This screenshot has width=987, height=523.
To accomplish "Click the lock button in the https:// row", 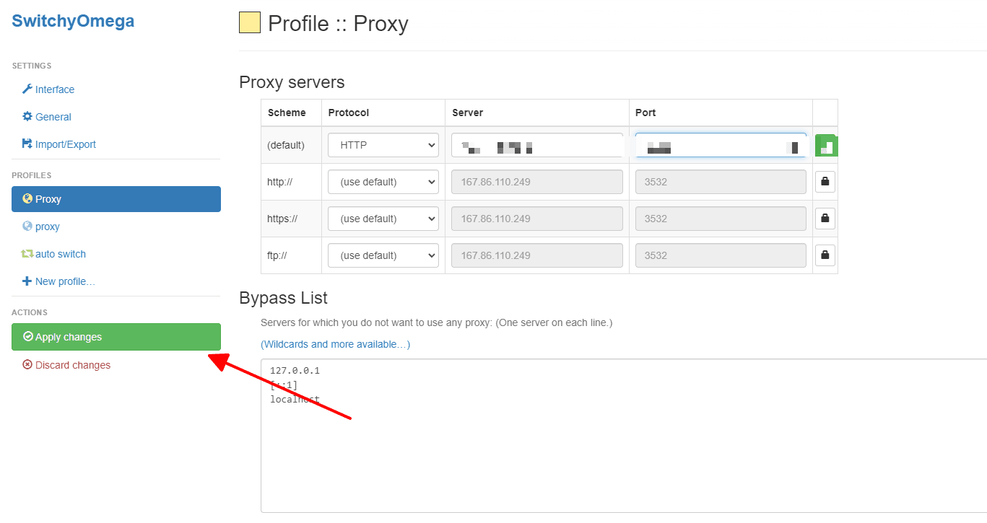I will pyautogui.click(x=825, y=219).
